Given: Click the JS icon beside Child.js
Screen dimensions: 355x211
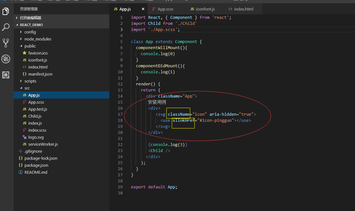Looking at the screenshot, I should (25, 116).
